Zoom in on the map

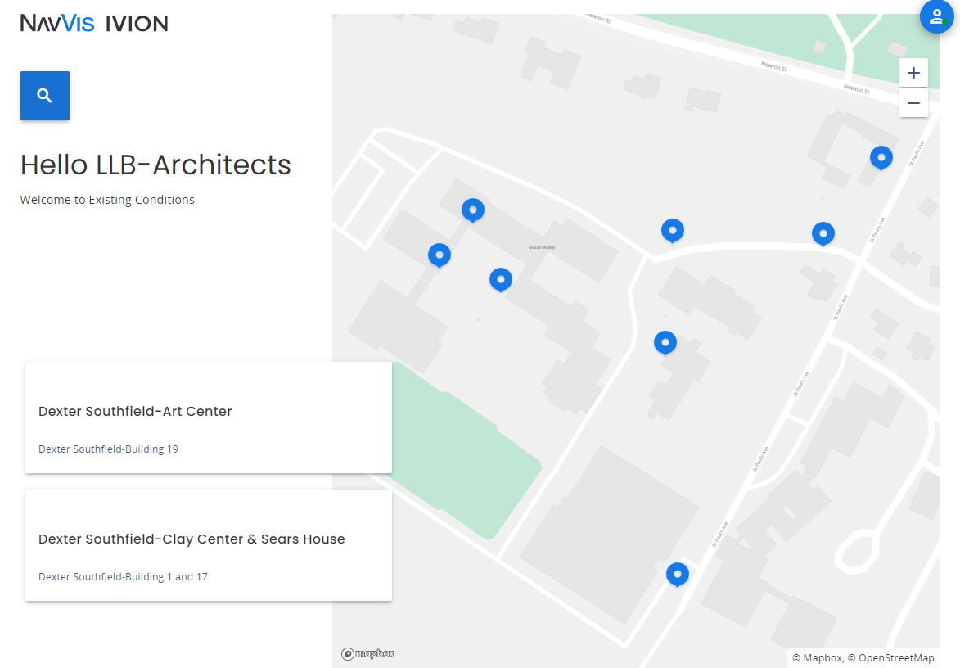[913, 72]
